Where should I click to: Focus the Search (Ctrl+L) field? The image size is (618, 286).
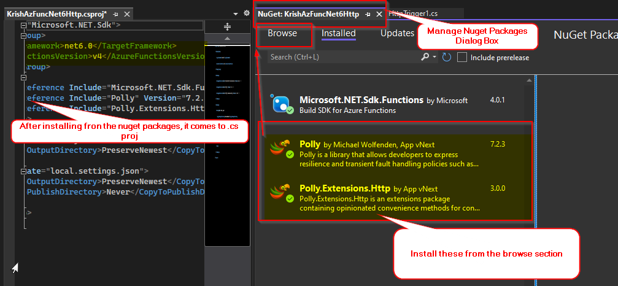pos(343,57)
